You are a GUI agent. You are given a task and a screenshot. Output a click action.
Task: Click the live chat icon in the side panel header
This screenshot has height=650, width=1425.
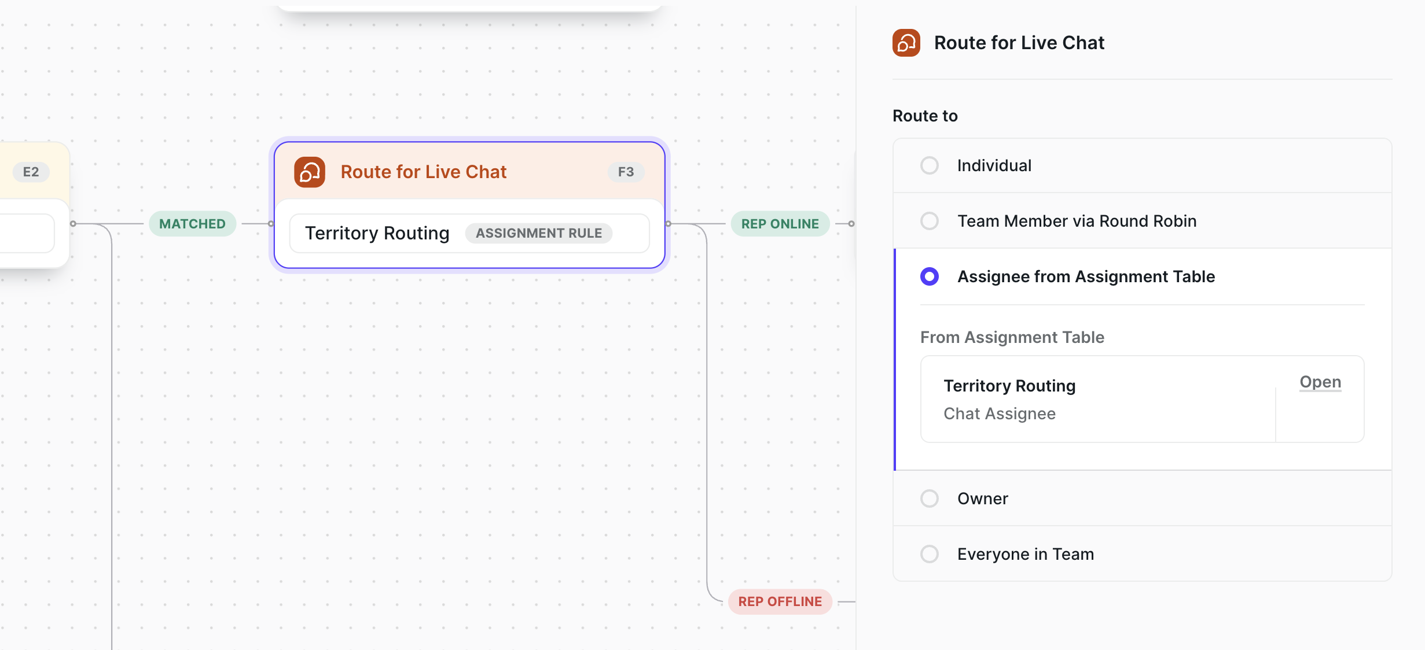point(906,43)
